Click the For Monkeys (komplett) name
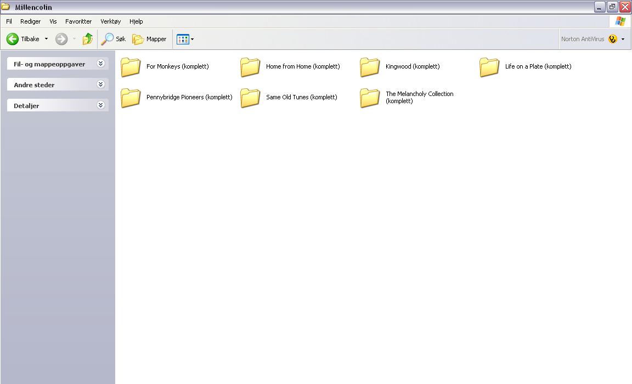This screenshot has height=384, width=632. pyautogui.click(x=178, y=66)
